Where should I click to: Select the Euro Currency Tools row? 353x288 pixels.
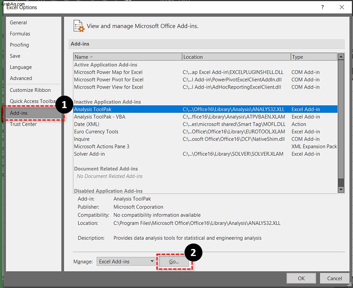click(x=205, y=132)
